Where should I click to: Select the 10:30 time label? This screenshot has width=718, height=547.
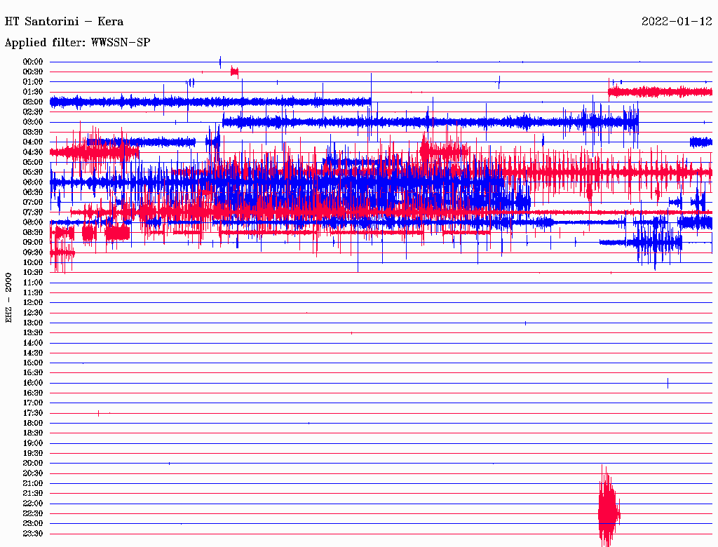tap(33, 273)
